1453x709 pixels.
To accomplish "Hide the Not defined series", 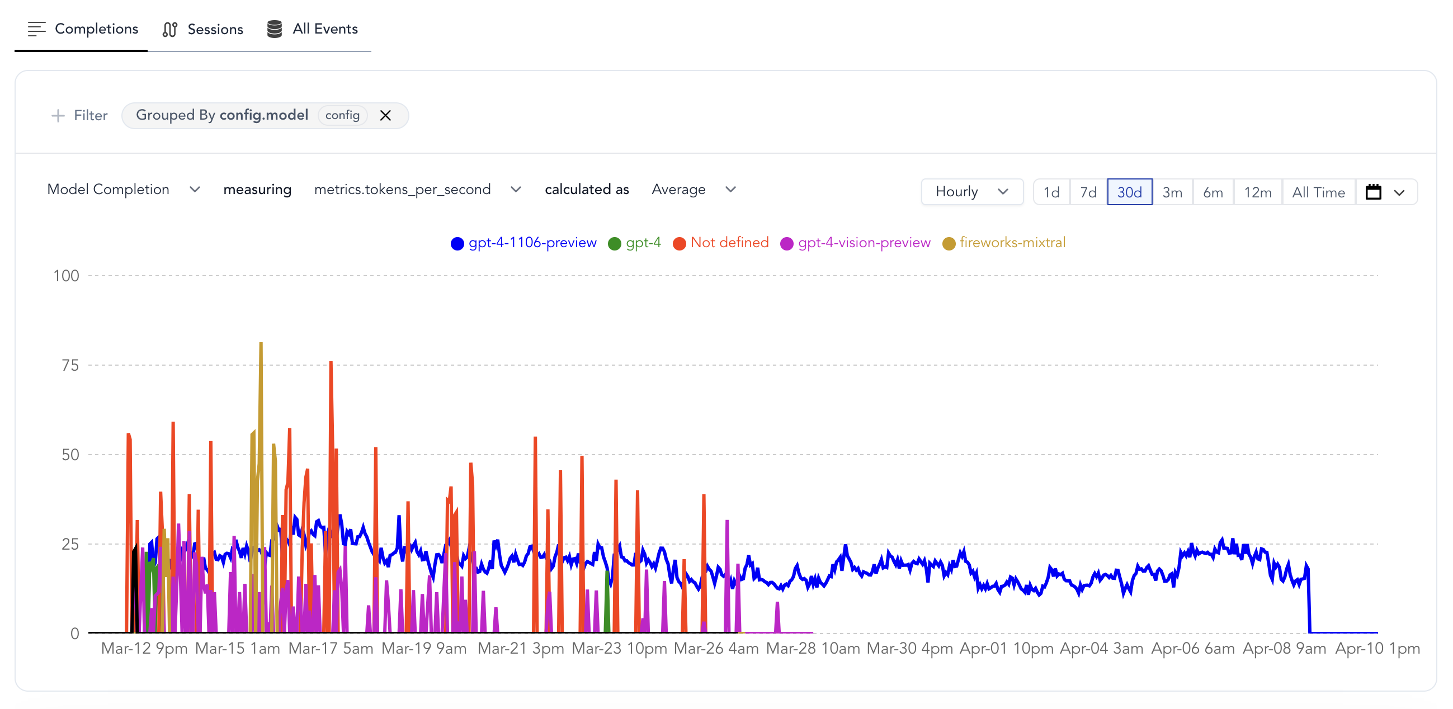I will 729,243.
